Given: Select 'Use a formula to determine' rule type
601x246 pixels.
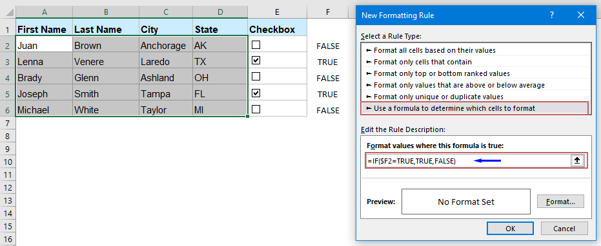Looking at the screenshot, I should 474,108.
